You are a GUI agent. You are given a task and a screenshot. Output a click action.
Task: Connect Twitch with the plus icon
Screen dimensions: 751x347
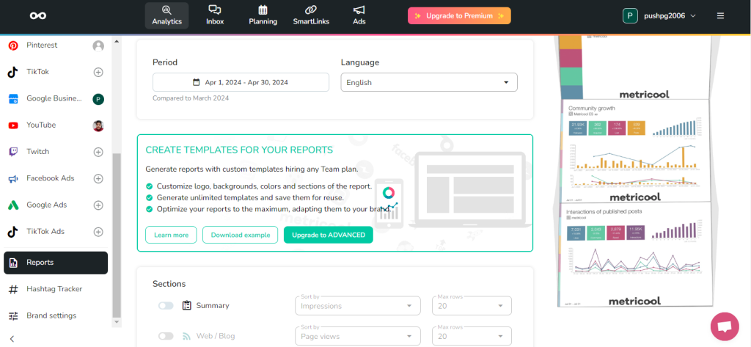[x=98, y=152]
